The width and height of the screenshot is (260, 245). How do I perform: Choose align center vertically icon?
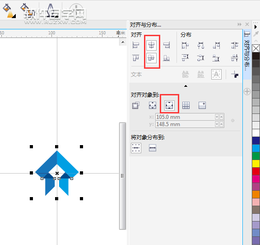[151, 58]
